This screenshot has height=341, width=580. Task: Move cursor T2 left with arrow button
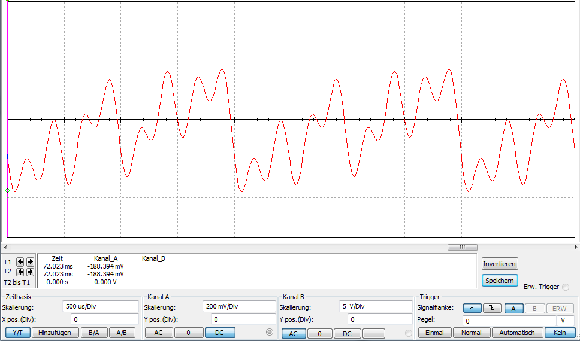click(20, 272)
